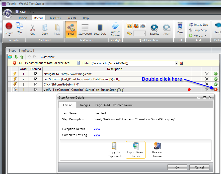The width and height of the screenshot is (221, 174).
Task: Click the redo arrow in steps toolbar
Action: [x=35, y=57]
